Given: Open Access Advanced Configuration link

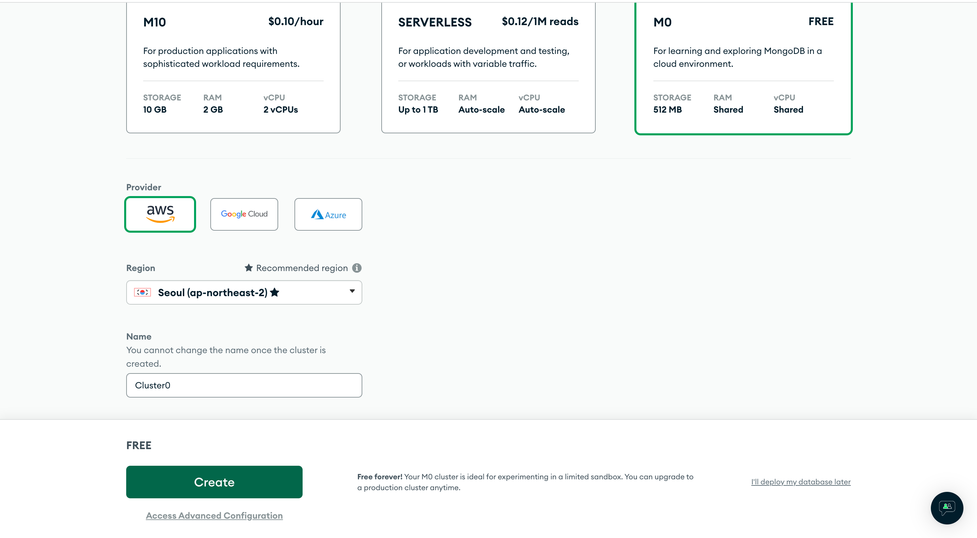Looking at the screenshot, I should (x=214, y=516).
